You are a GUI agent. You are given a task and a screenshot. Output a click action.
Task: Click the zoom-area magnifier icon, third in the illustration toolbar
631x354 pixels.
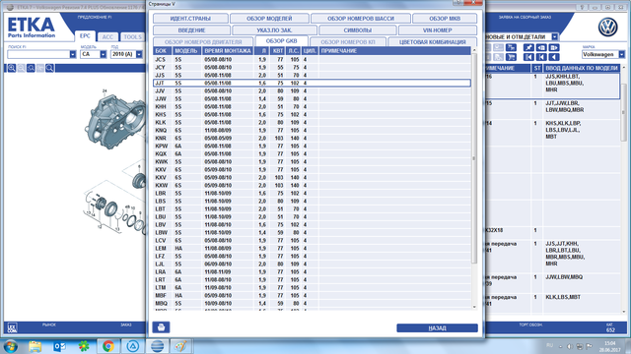(31, 68)
